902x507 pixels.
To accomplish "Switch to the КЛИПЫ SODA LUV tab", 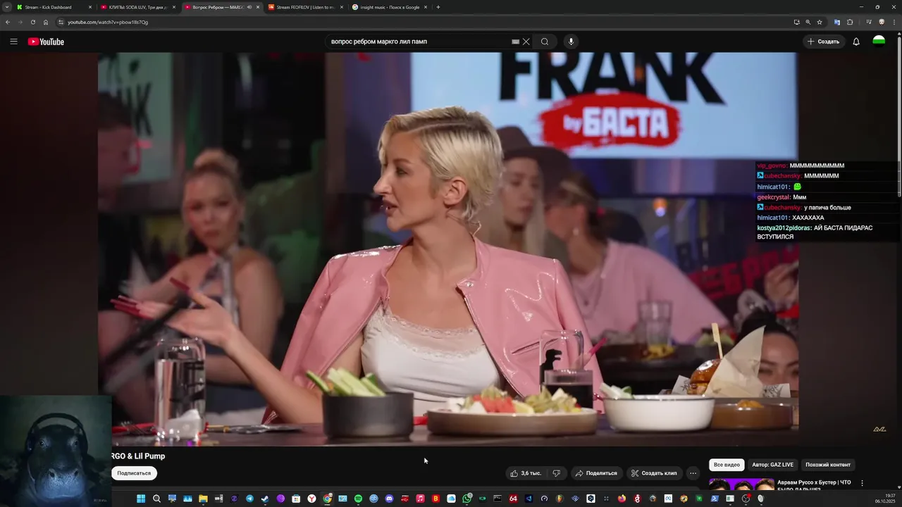I will (137, 7).
